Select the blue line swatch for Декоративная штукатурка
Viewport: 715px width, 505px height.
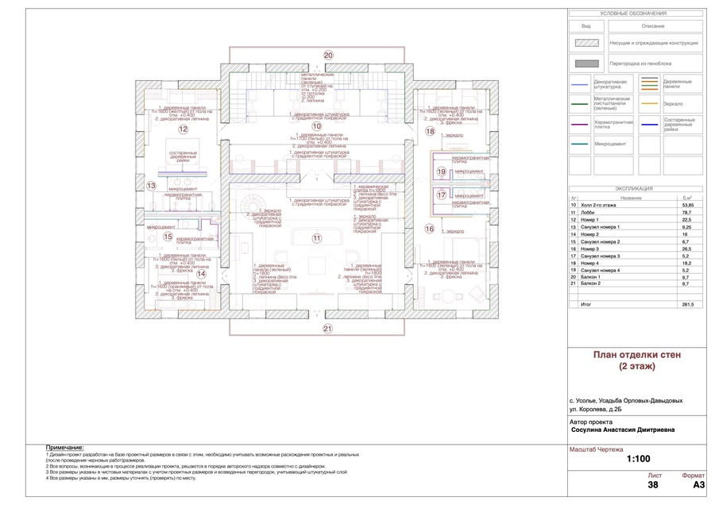[x=580, y=85]
